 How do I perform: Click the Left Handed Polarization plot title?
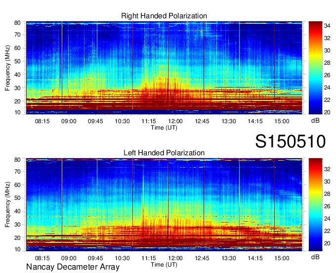pyautogui.click(x=164, y=153)
